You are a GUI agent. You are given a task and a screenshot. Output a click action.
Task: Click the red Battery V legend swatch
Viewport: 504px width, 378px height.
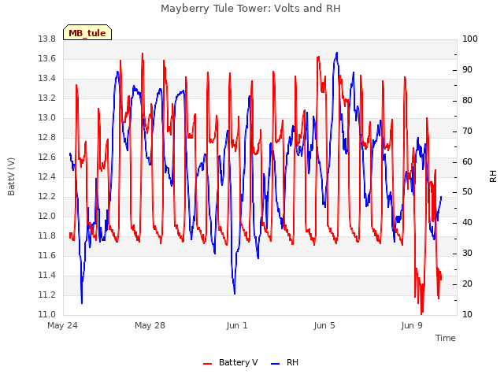click(208, 364)
